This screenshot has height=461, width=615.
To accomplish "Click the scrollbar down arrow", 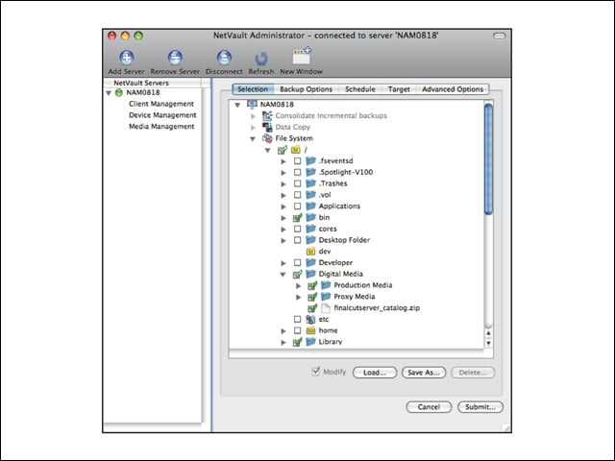I will point(488,344).
